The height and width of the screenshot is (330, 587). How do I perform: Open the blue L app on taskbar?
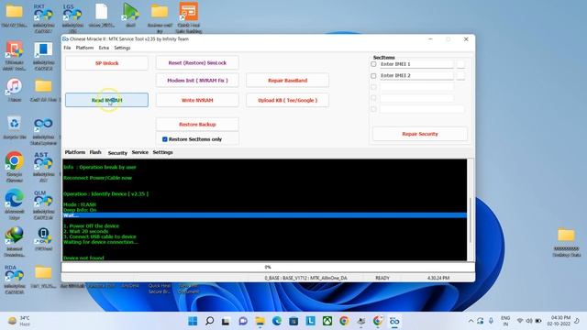pyautogui.click(x=310, y=321)
